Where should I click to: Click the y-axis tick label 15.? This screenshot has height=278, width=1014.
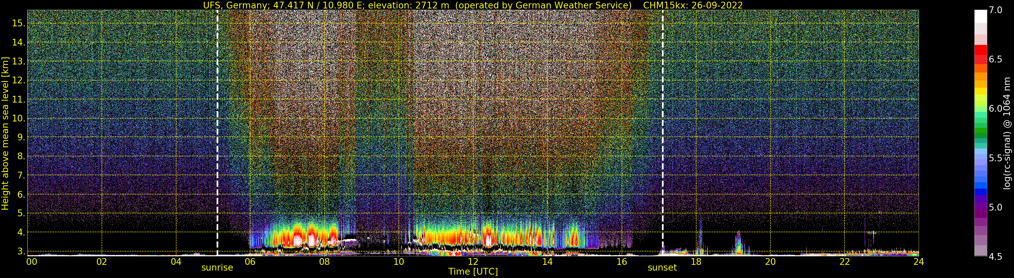(19, 23)
